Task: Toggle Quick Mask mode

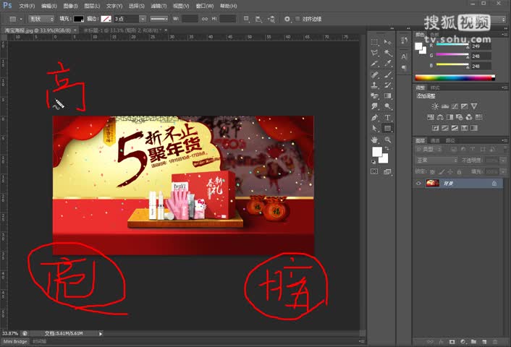Action: click(374, 171)
